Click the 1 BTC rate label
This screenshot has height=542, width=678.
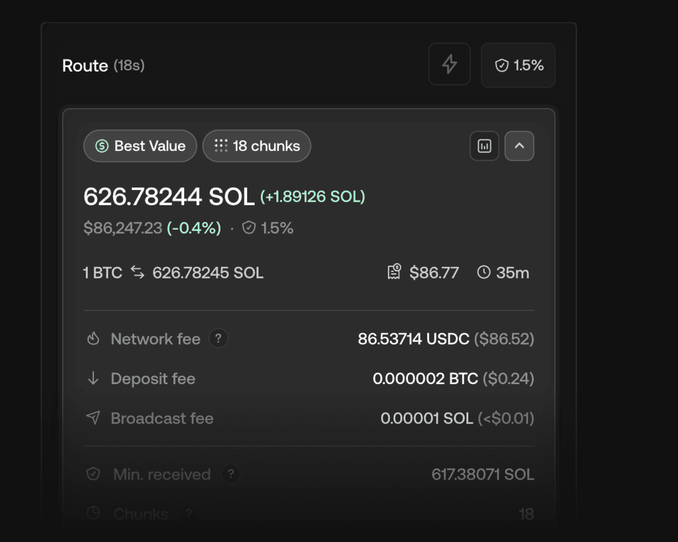[x=103, y=273]
